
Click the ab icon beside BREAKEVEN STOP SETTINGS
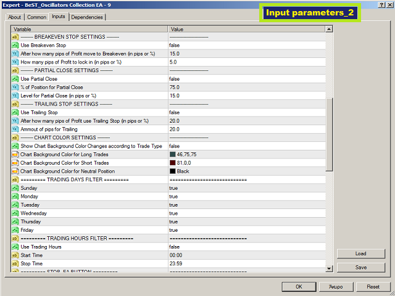[15, 37]
